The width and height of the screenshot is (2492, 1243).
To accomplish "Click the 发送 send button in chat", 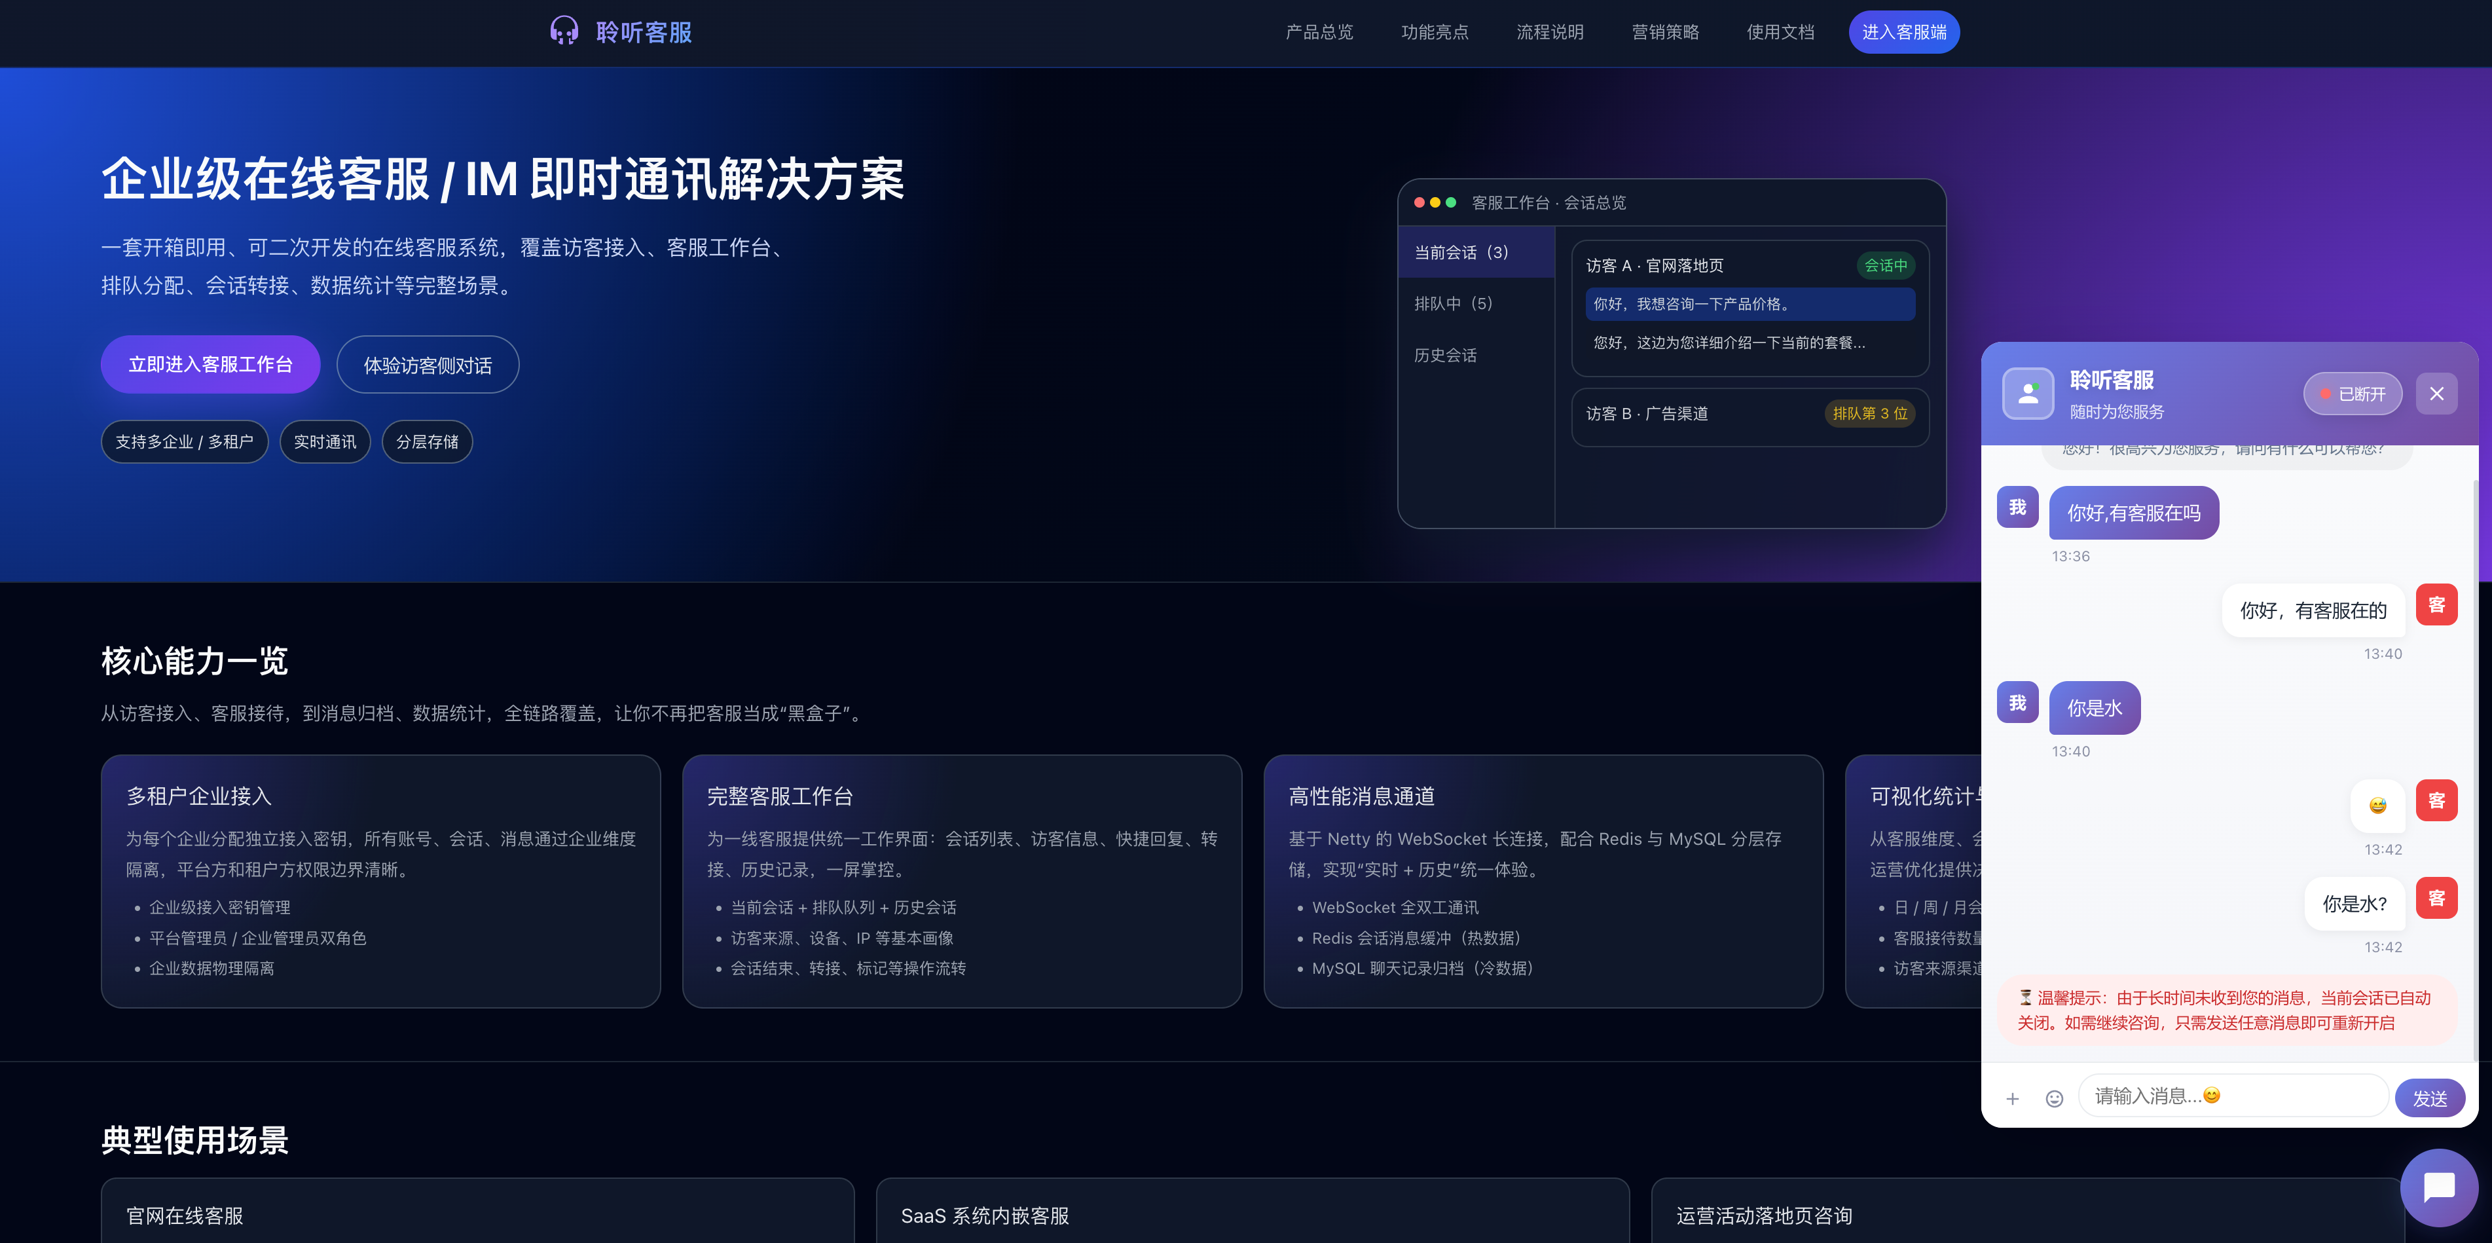I will tap(2430, 1097).
